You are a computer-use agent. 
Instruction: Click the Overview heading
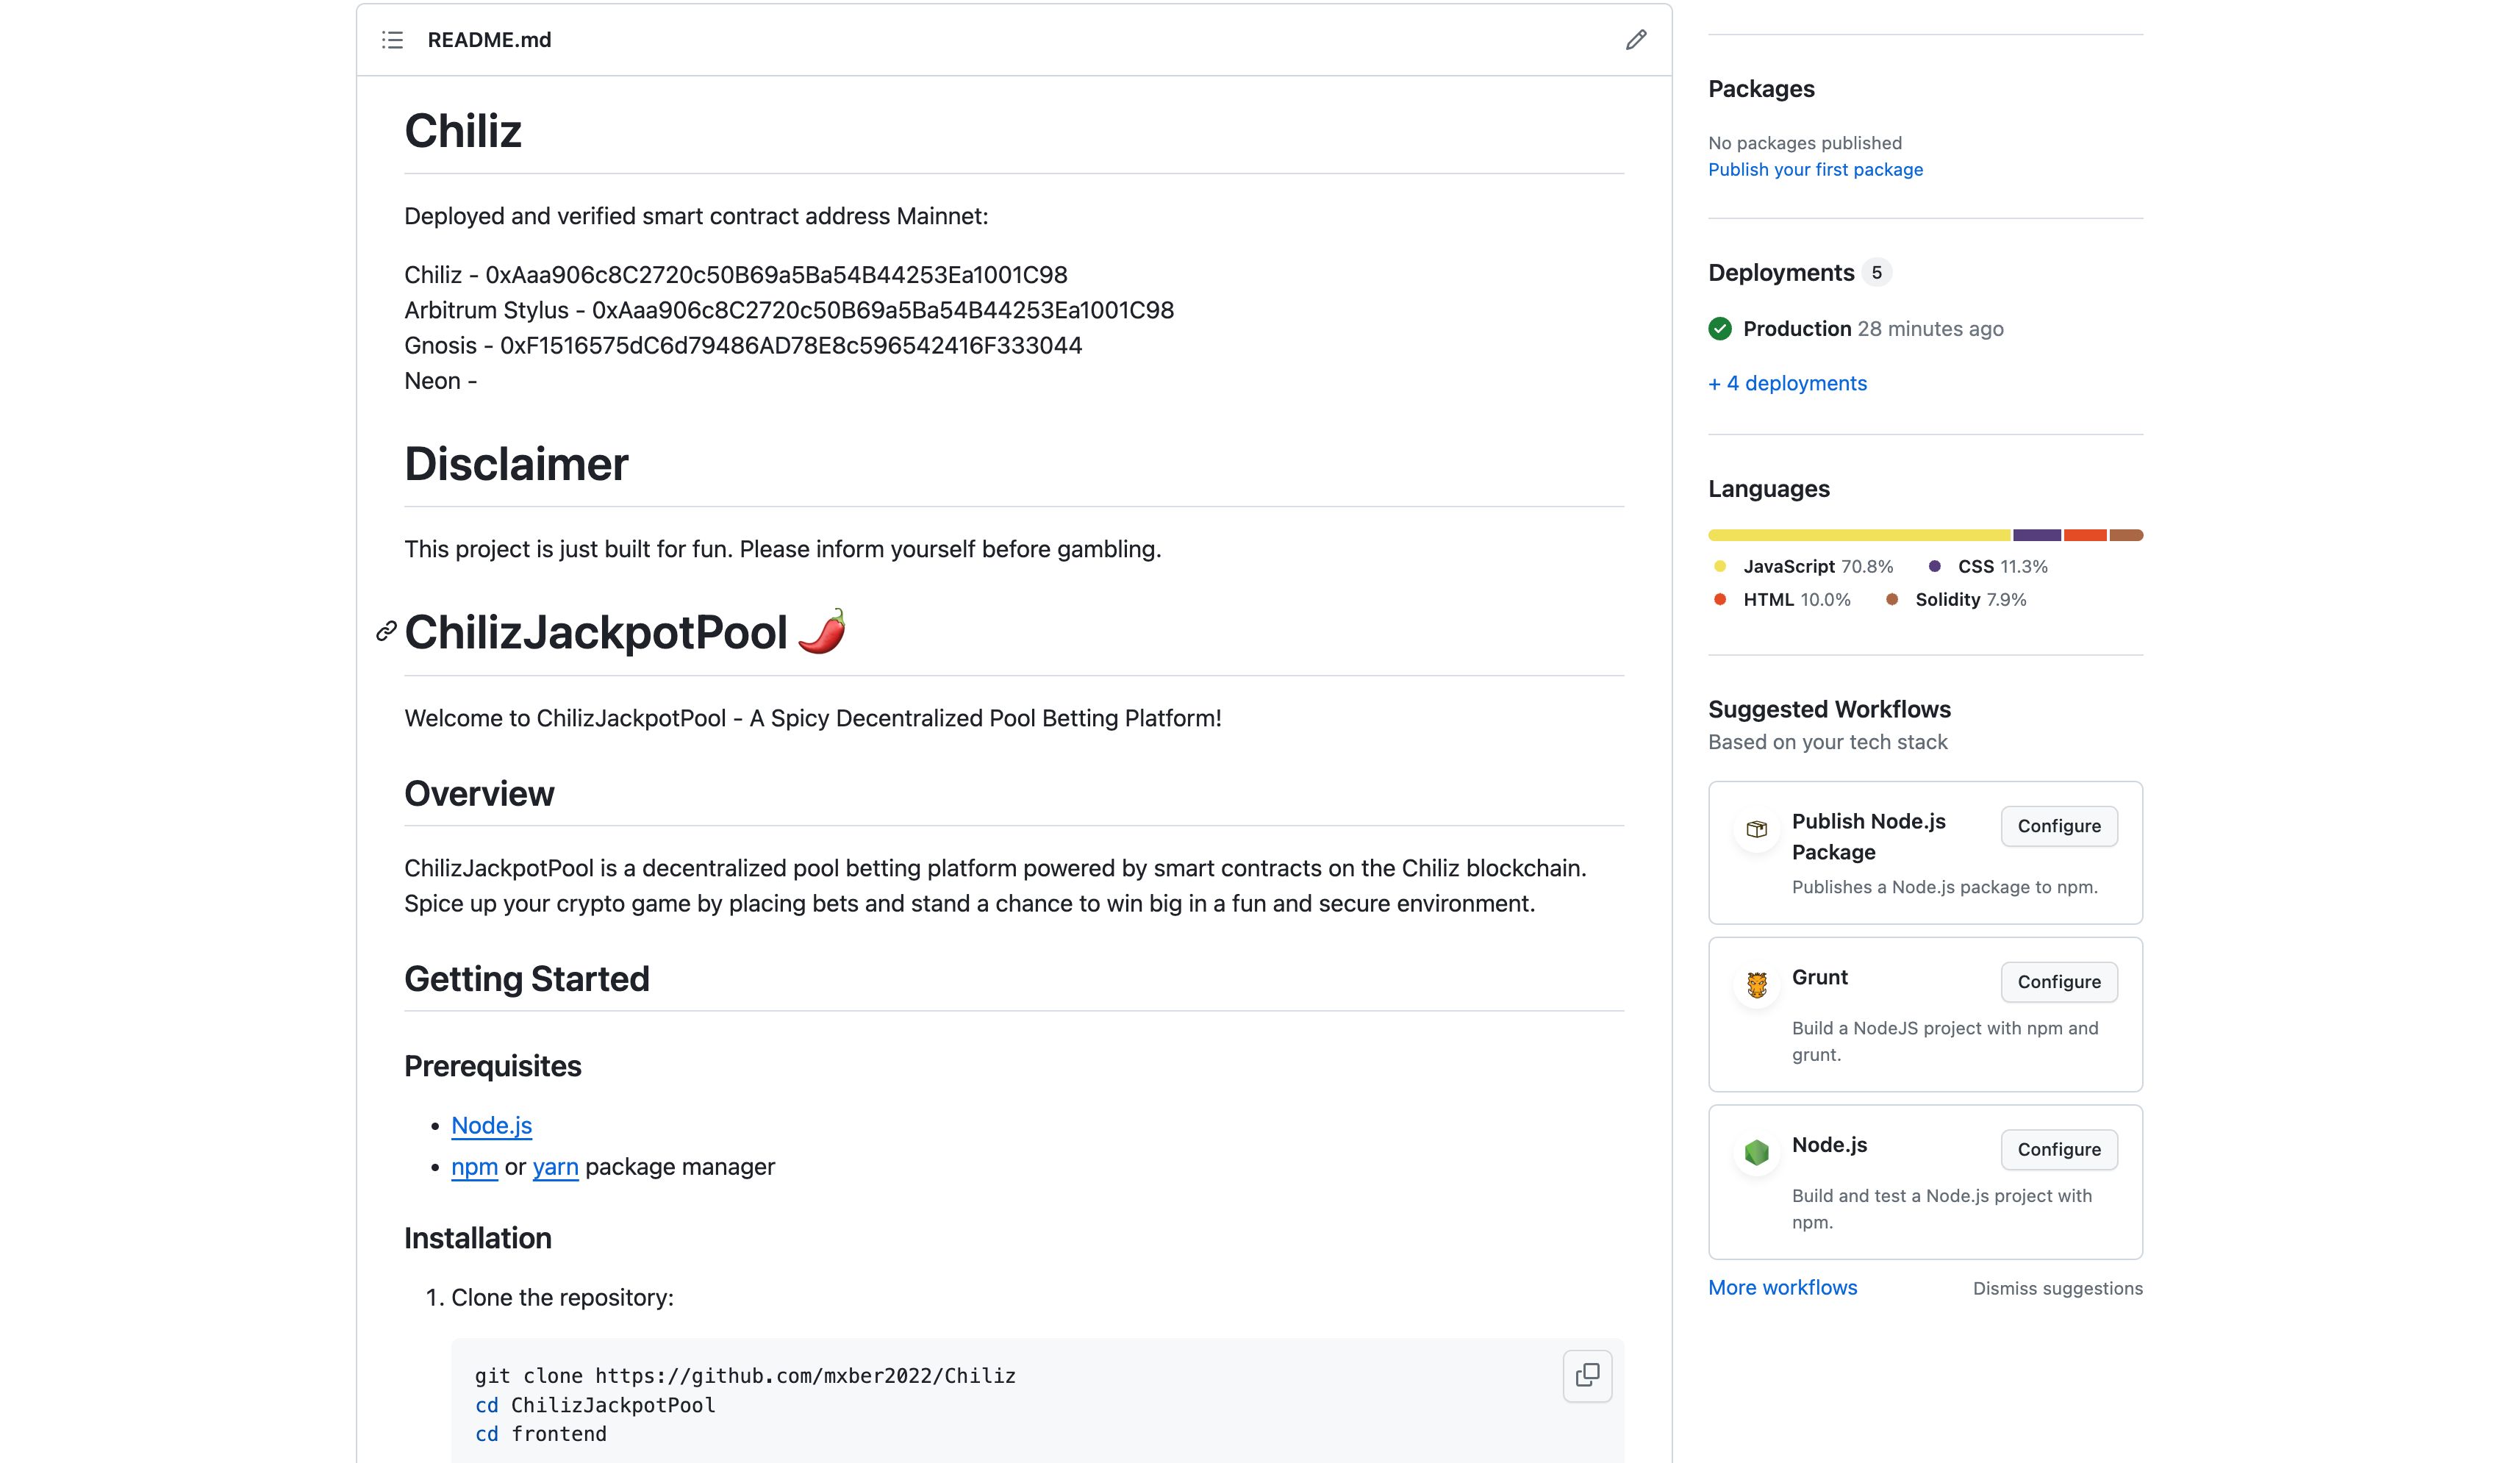[479, 794]
